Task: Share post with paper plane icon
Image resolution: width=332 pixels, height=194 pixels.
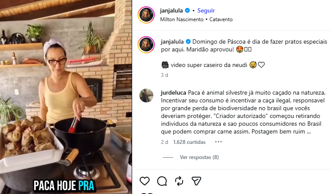Action: [x=196, y=181]
